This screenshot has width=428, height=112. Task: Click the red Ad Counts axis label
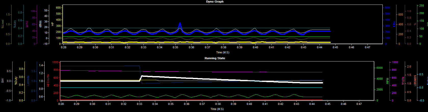coord(48,81)
